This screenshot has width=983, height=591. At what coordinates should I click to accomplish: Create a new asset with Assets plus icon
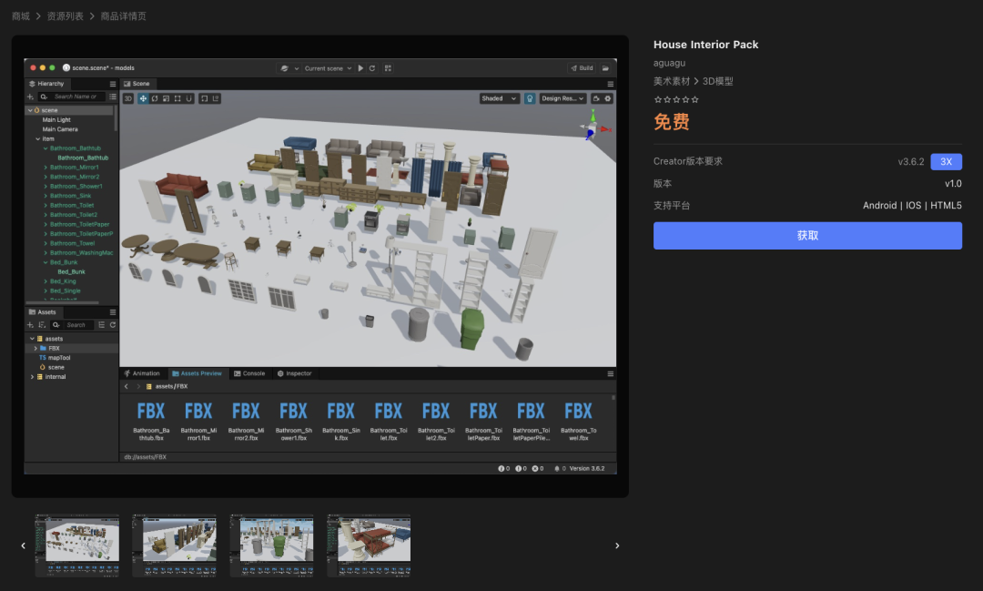[30, 325]
